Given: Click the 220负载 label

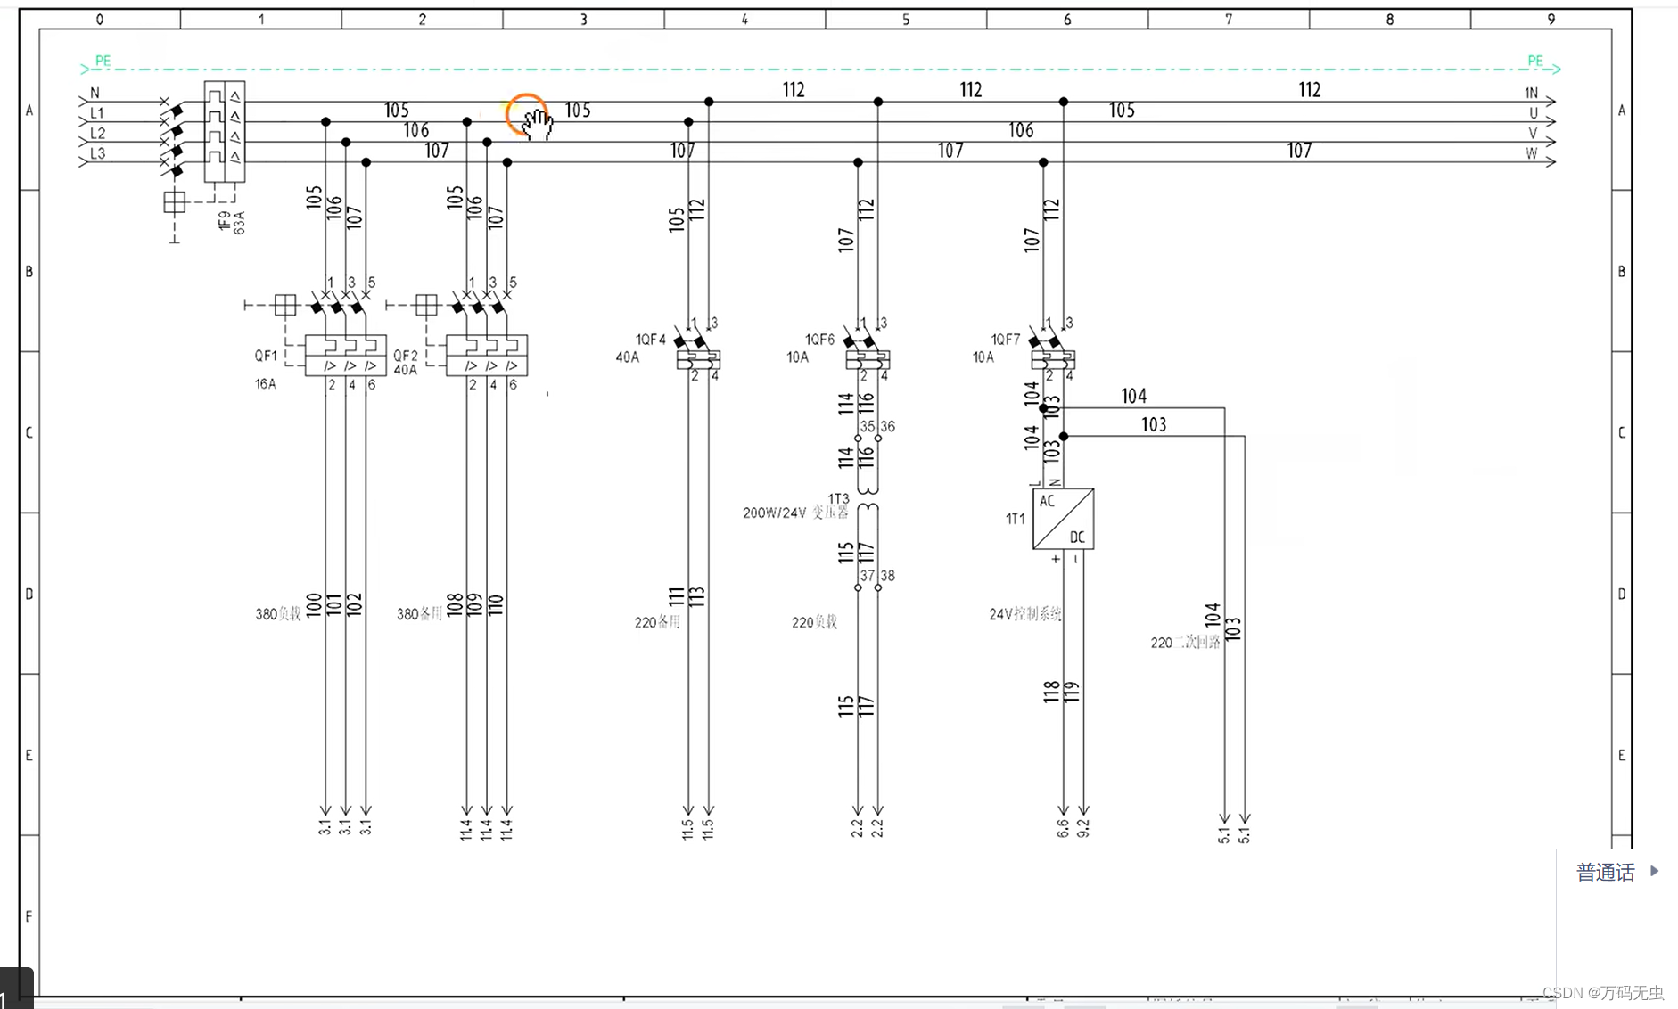Looking at the screenshot, I should (814, 622).
